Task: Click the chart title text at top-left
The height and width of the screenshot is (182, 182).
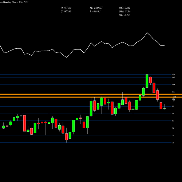Action: (14, 2)
